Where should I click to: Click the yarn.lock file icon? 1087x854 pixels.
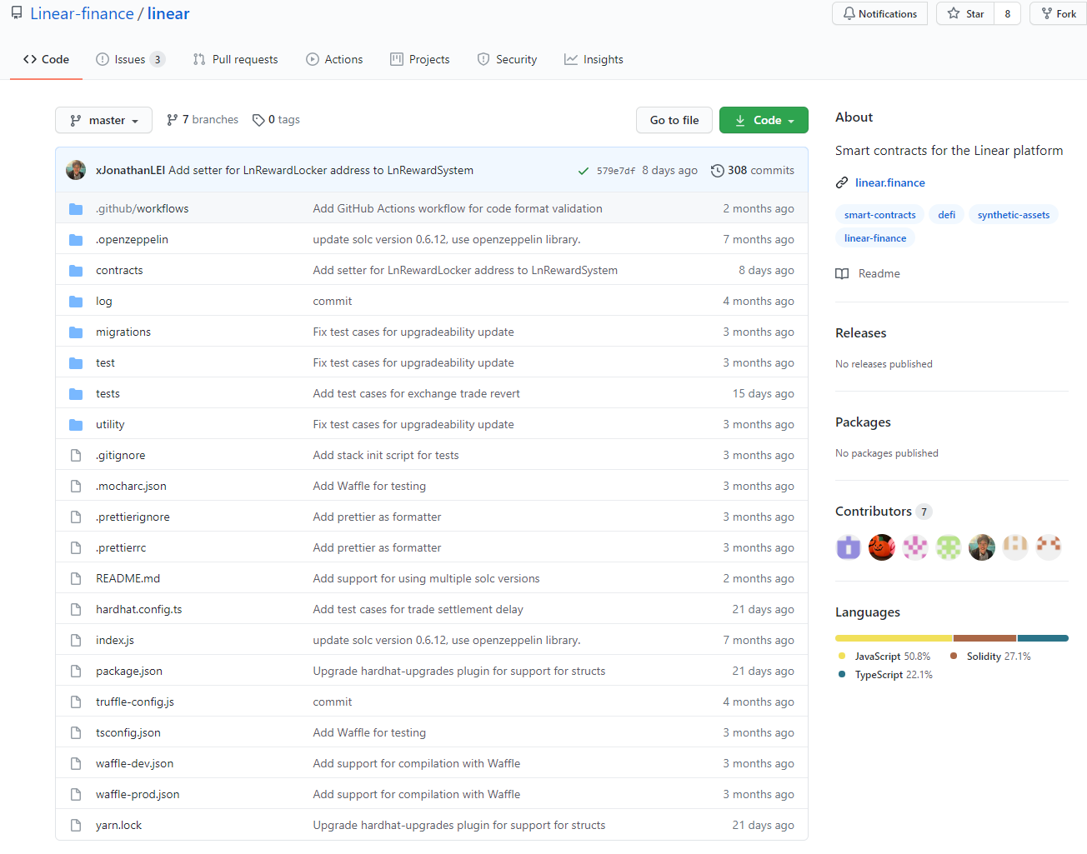coord(76,825)
